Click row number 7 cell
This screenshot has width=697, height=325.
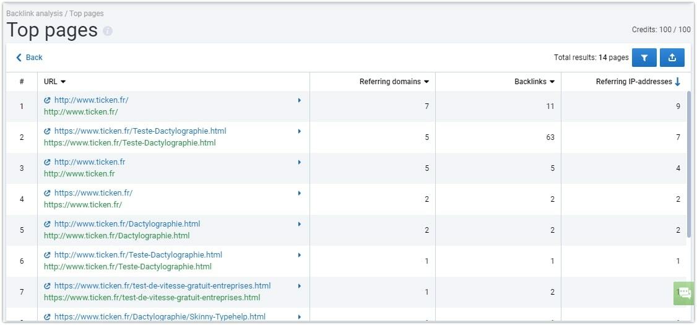pos(21,292)
